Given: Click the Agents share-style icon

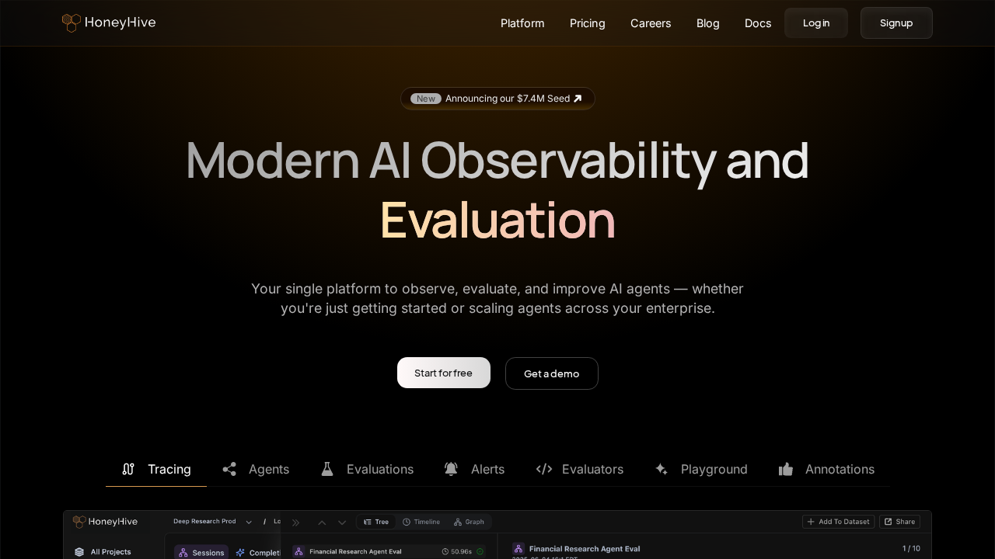Looking at the screenshot, I should pyautogui.click(x=230, y=469).
